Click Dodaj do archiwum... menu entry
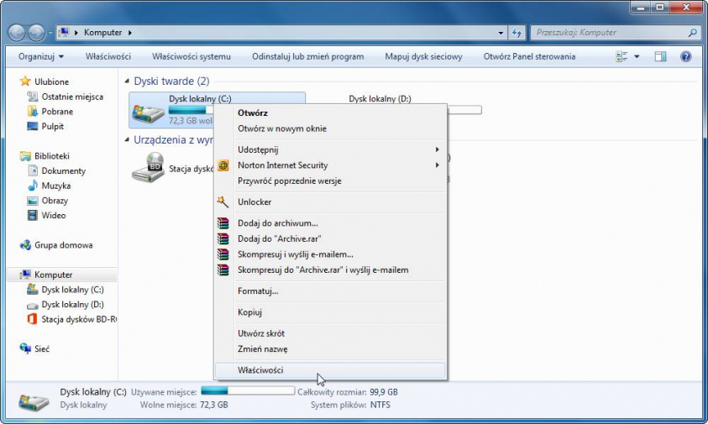708x424 pixels. click(x=277, y=223)
